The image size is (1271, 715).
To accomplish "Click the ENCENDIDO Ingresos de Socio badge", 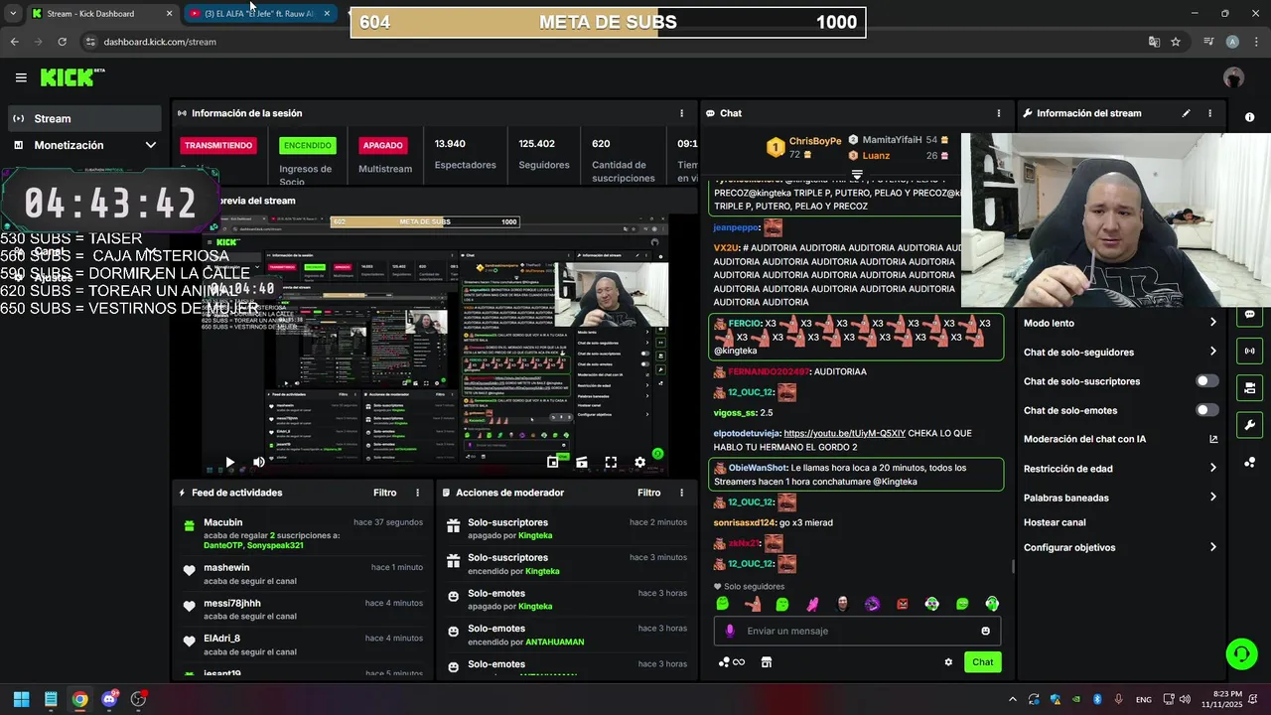I will click(x=308, y=145).
